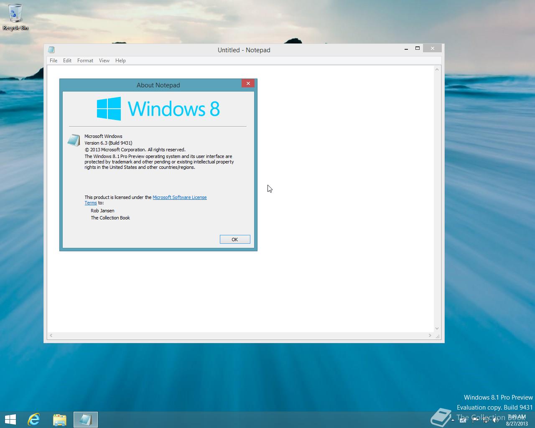Click the 2013 Microsoft Corporation copyright text
The width and height of the screenshot is (535, 428).
click(135, 150)
